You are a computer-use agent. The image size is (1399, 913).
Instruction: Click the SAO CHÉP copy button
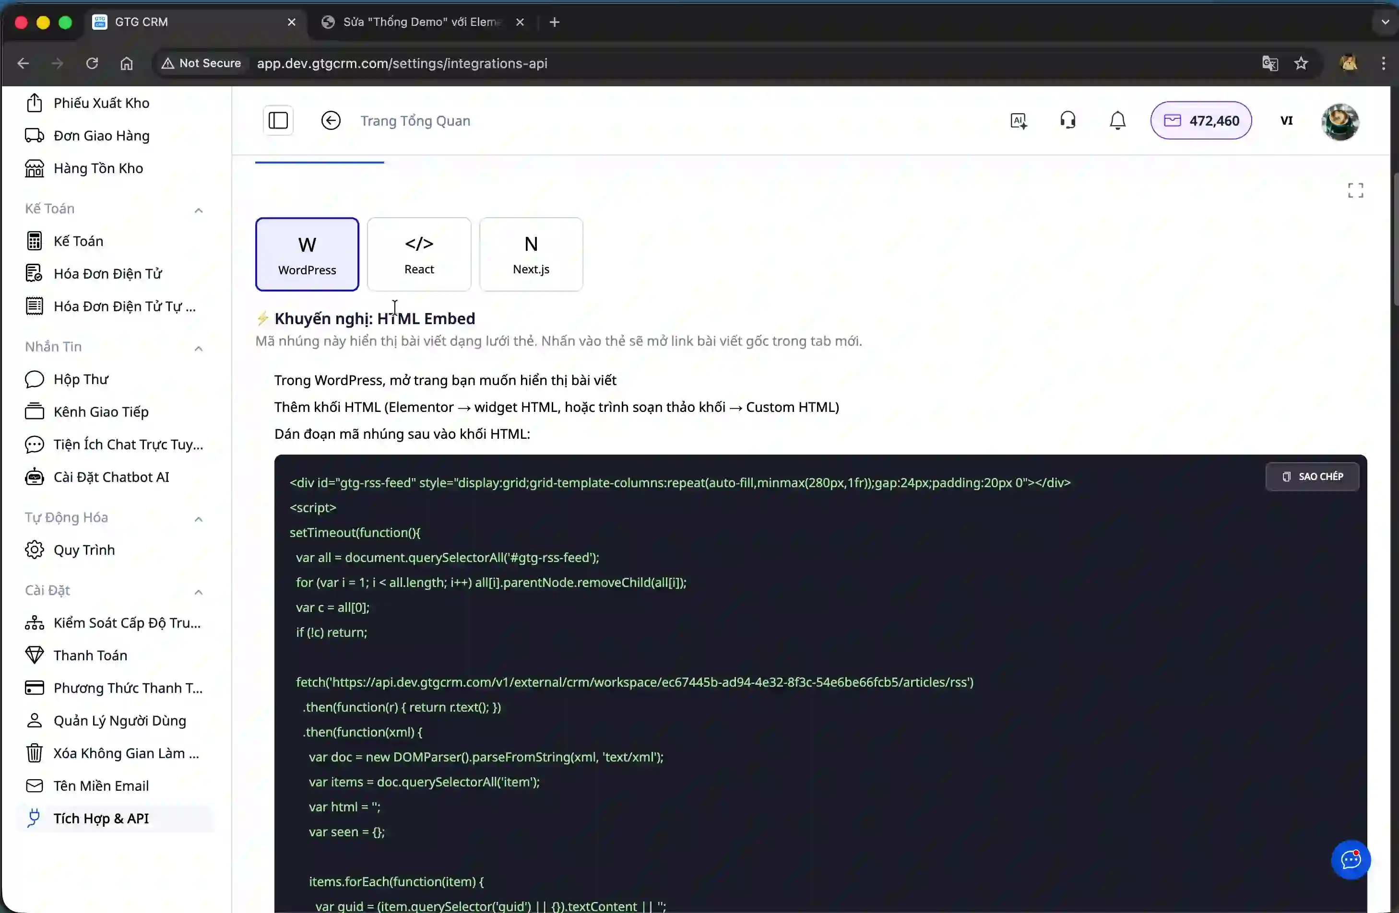coord(1312,476)
